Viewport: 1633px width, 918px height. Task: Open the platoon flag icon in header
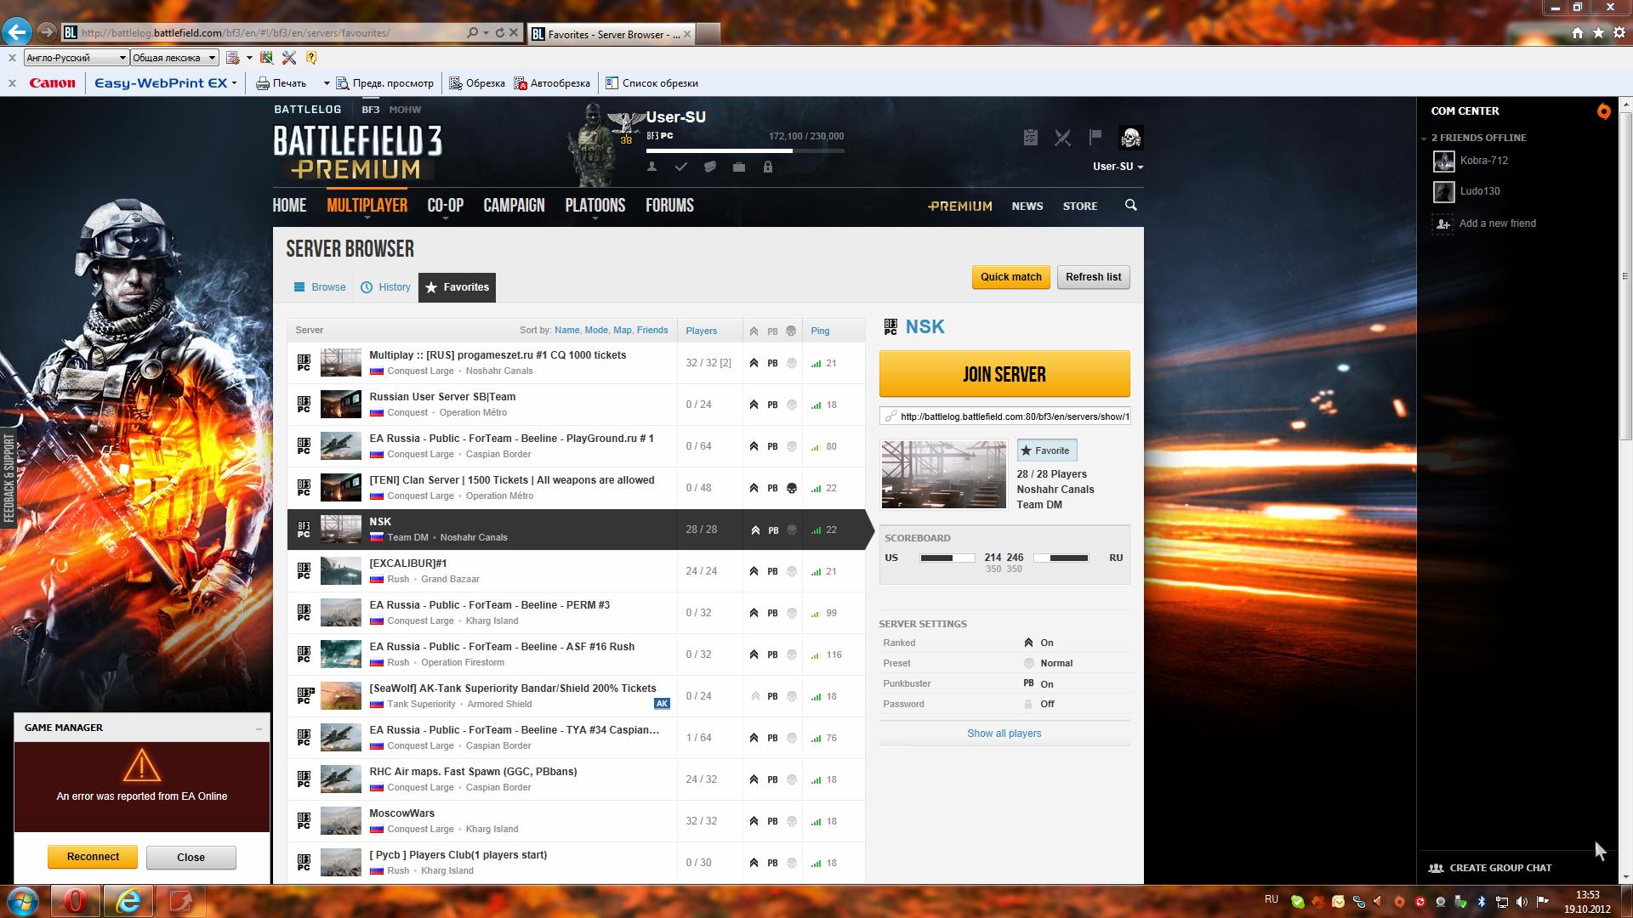pos(1095,137)
